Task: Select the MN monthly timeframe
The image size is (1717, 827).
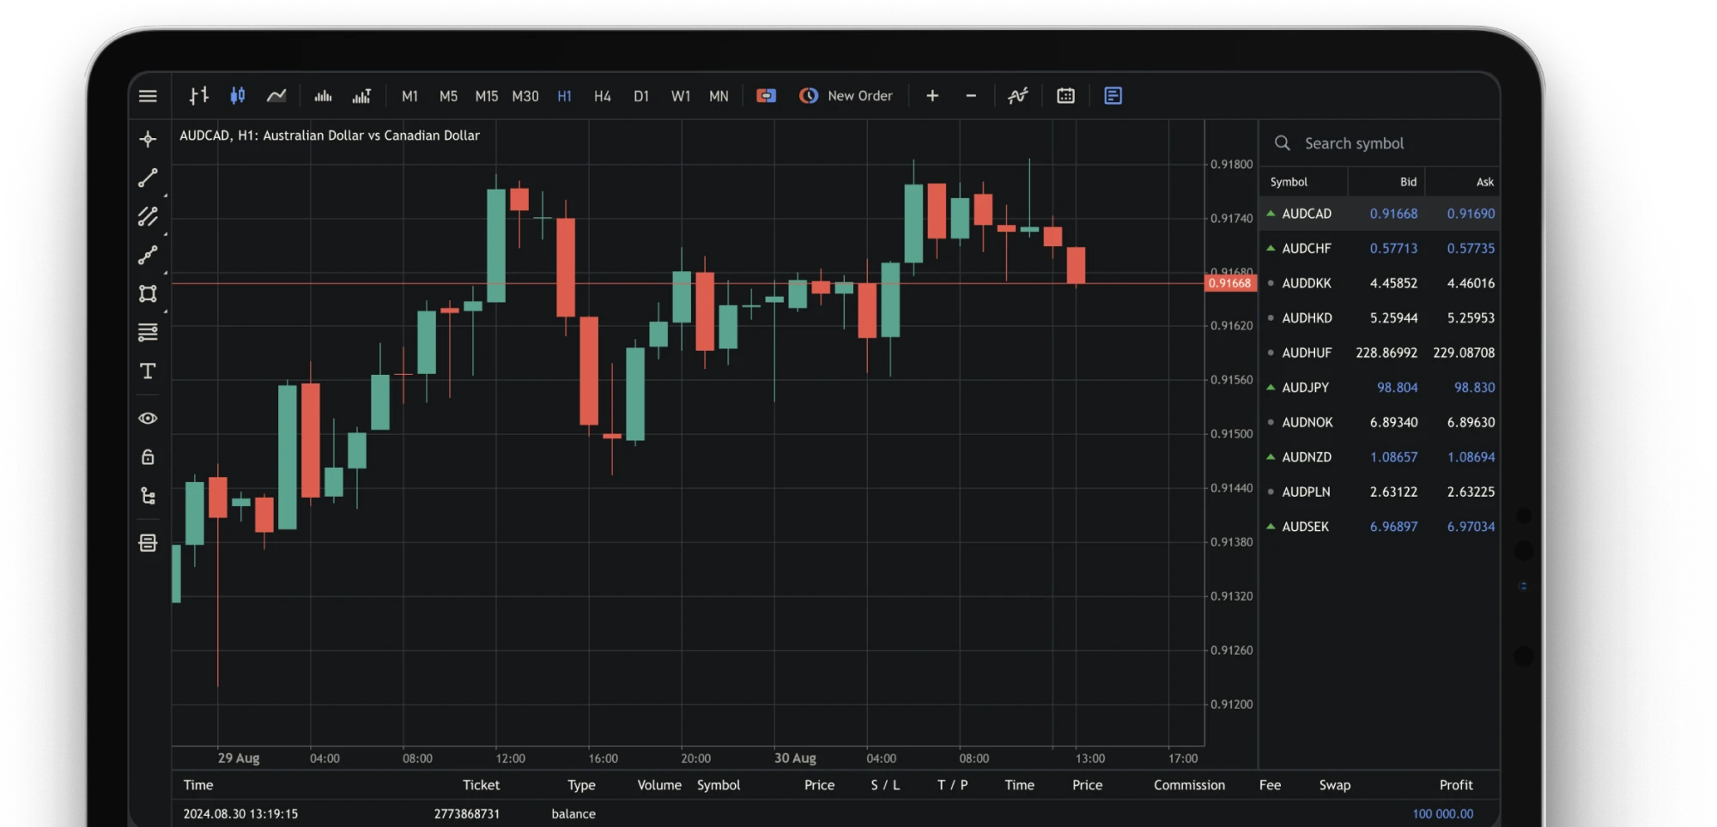Action: tap(719, 96)
